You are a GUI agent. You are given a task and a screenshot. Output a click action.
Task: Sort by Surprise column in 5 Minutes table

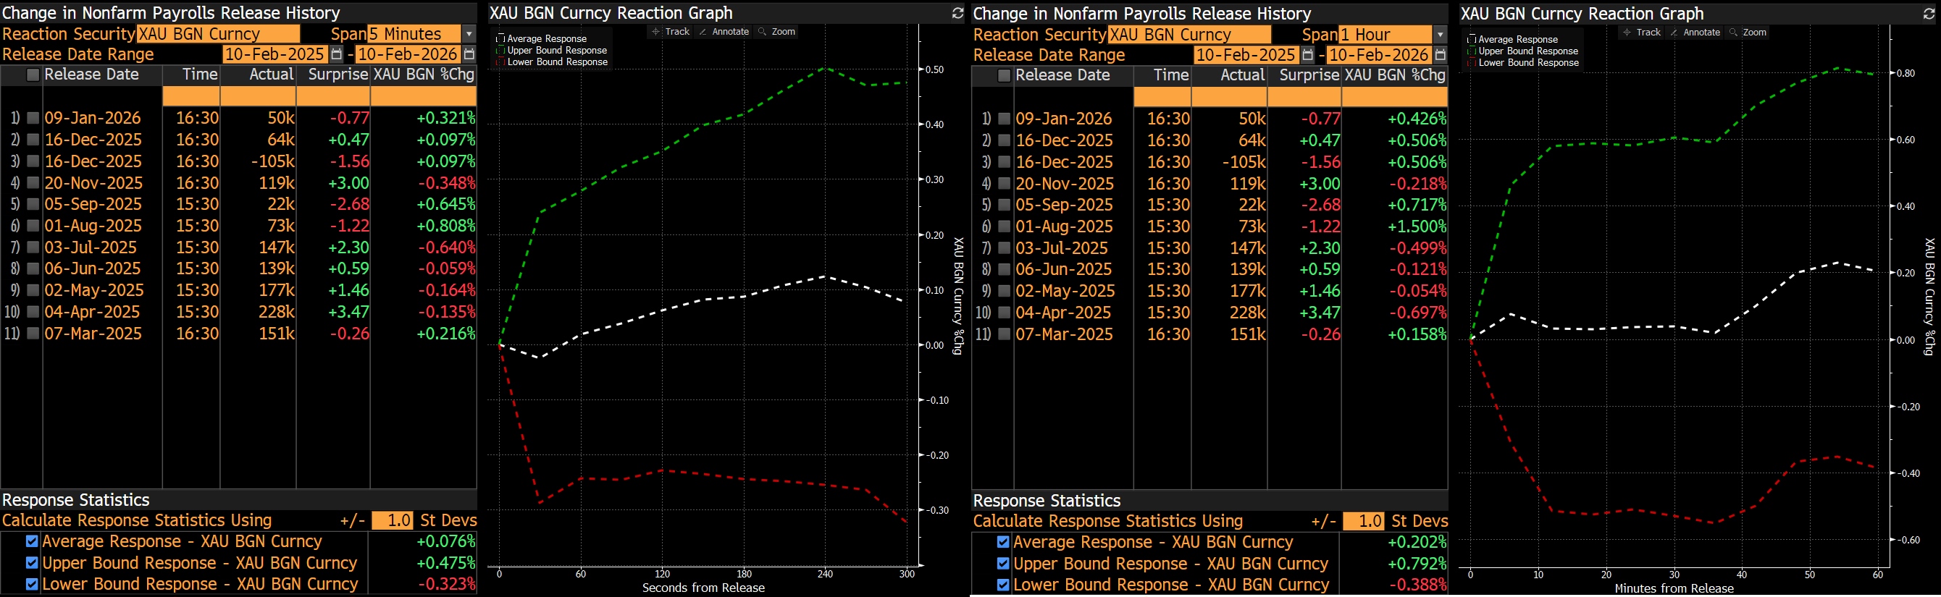pyautogui.click(x=337, y=75)
